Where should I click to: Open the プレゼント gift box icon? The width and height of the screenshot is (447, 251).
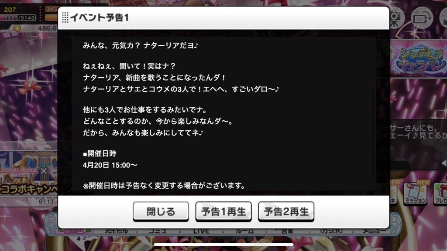(440, 193)
